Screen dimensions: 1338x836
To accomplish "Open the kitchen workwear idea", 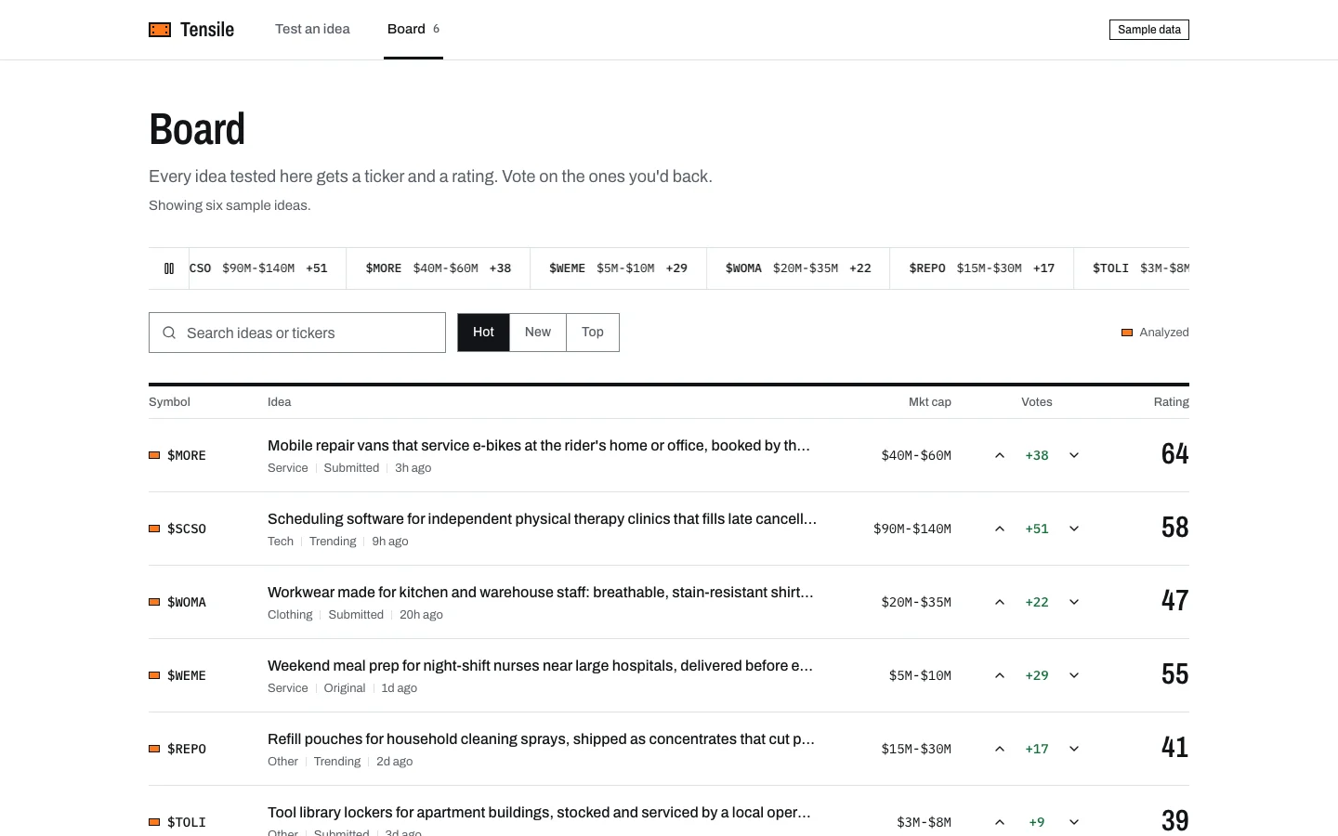I will coord(541,593).
